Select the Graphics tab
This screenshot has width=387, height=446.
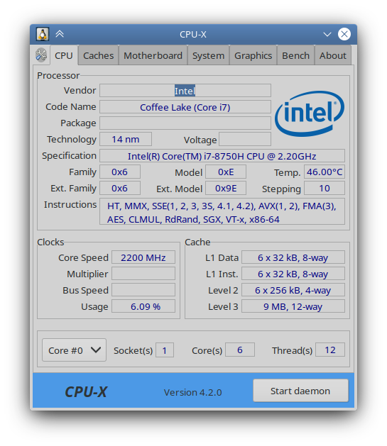point(254,55)
